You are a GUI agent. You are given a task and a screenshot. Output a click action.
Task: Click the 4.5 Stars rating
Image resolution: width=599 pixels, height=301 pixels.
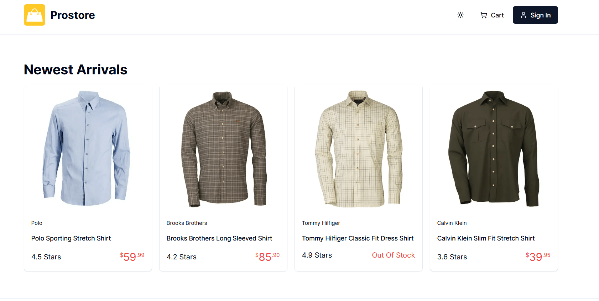(x=46, y=257)
